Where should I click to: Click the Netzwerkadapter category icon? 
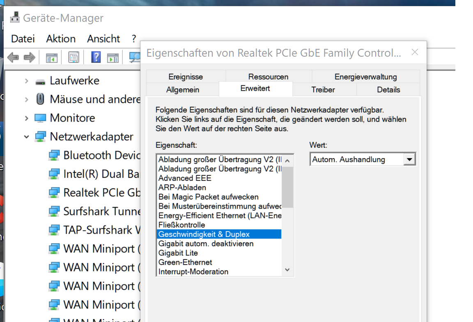pyautogui.click(x=40, y=136)
